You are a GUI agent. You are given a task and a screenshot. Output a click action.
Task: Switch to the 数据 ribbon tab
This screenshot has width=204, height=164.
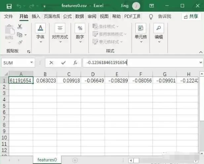tap(79, 16)
